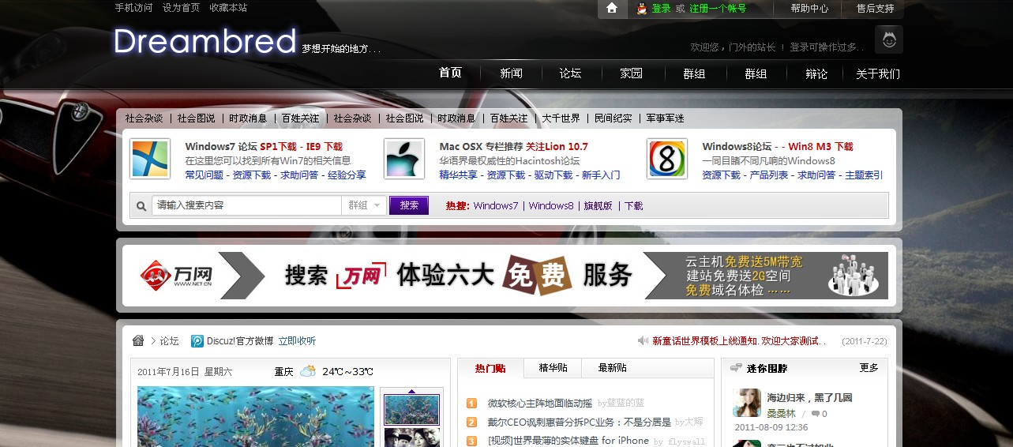The height and width of the screenshot is (447, 1013).
Task: Go to 首页 in main navigation
Action: point(450,73)
